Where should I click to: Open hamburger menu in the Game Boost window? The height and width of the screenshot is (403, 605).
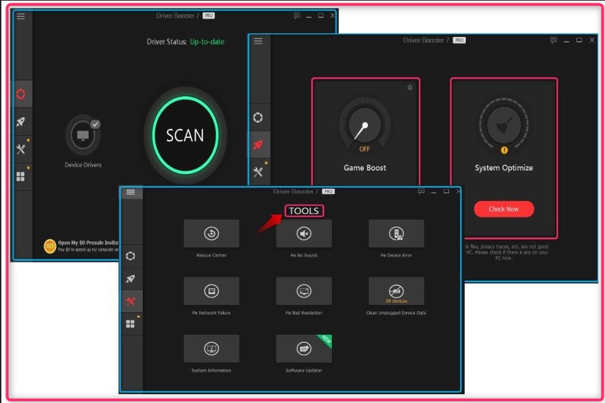(258, 41)
